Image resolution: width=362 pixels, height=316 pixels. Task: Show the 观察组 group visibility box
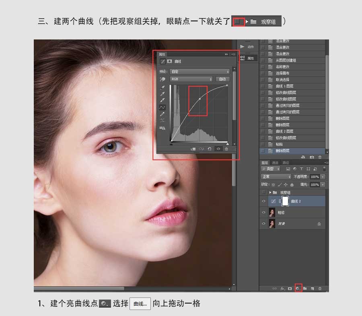[263, 193]
